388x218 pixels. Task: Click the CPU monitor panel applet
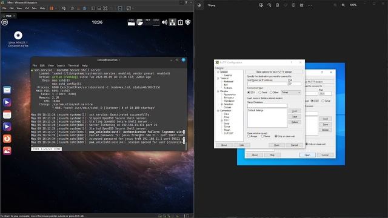[x=132, y=22]
